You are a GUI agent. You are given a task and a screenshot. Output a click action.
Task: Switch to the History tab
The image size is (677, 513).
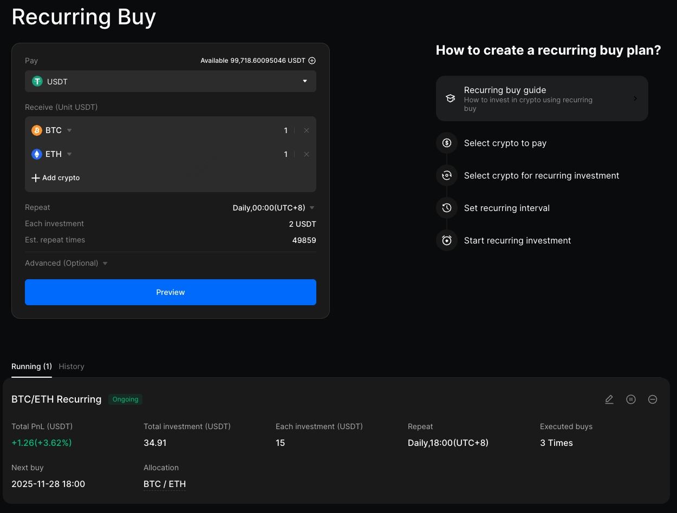pyautogui.click(x=71, y=366)
